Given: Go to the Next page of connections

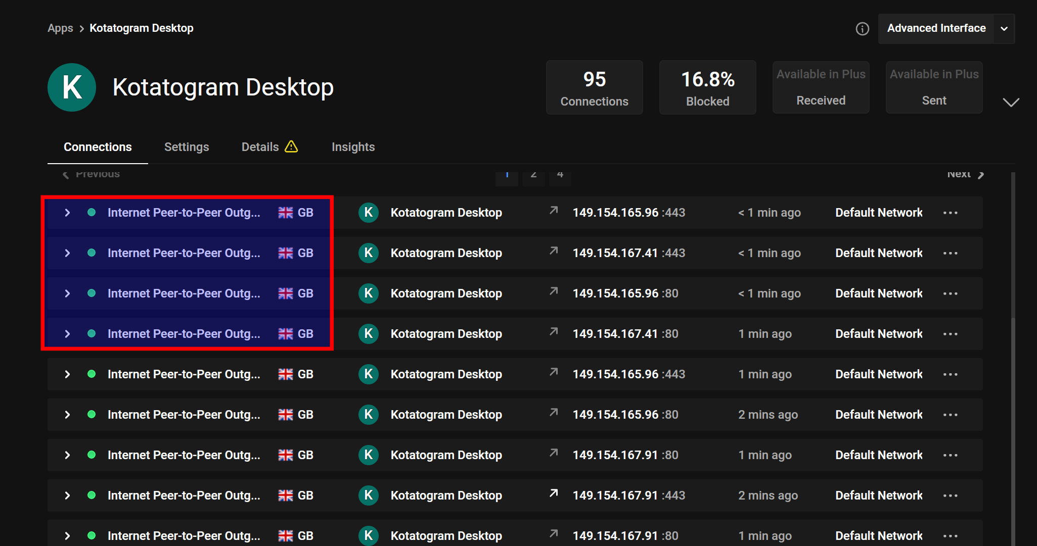Looking at the screenshot, I should pyautogui.click(x=965, y=174).
